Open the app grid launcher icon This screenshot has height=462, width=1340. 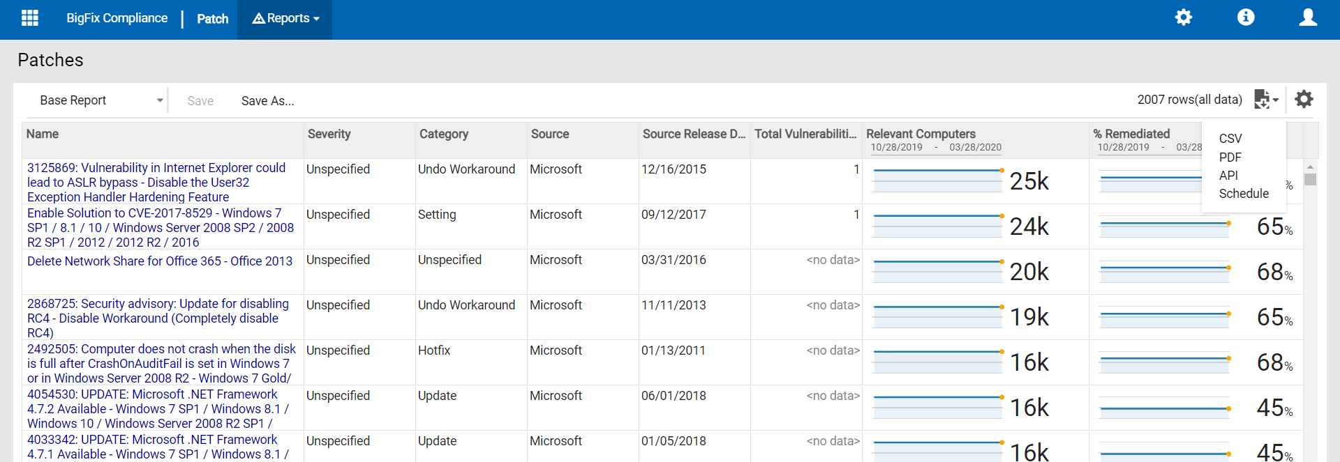pyautogui.click(x=30, y=18)
